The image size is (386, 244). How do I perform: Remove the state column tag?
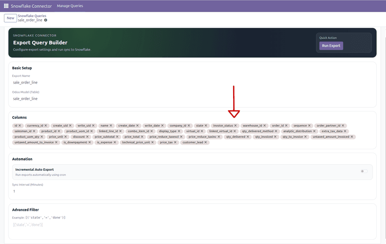[x=206, y=125]
